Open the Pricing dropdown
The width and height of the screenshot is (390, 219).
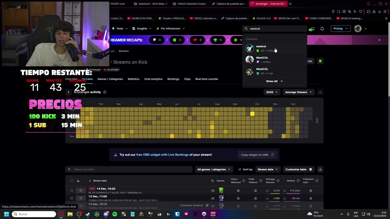click(340, 29)
